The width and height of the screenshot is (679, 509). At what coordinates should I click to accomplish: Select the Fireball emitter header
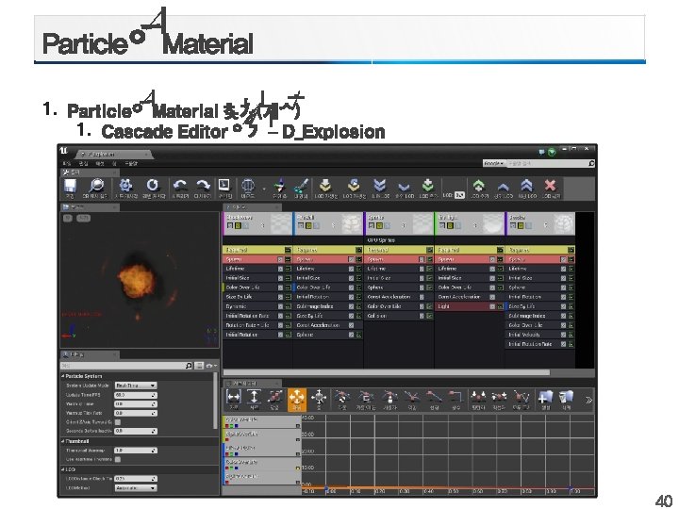328,223
